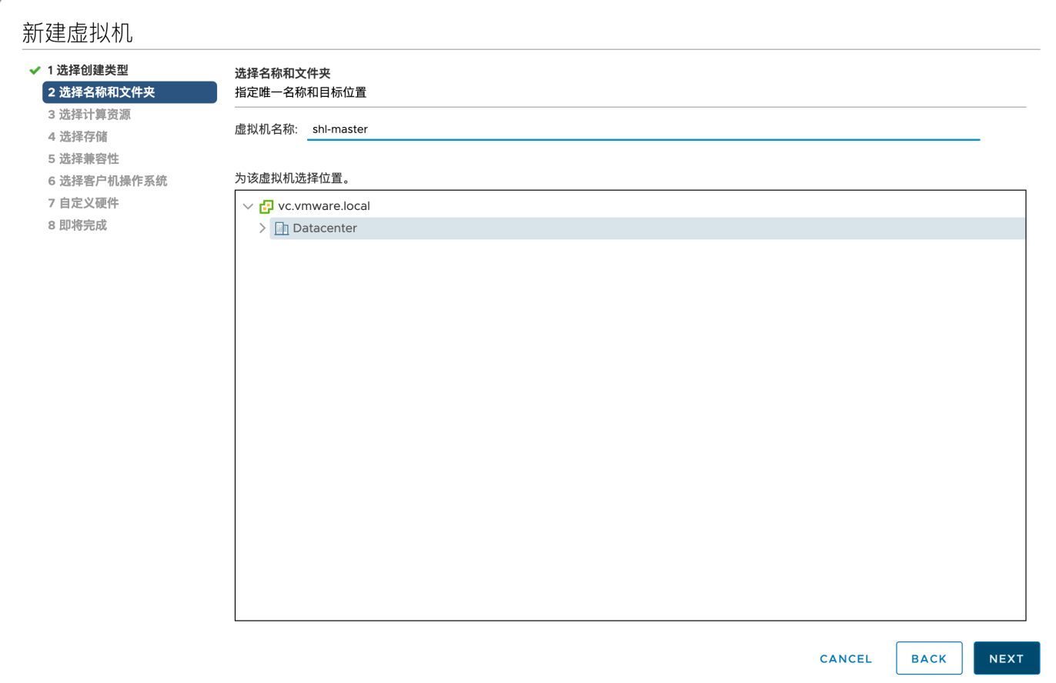Viewport: 1056px width, 683px height.
Task: Select the Datacenter location row
Action: [647, 228]
